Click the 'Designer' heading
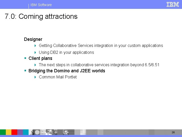The image size is (182, 137). tap(33, 39)
